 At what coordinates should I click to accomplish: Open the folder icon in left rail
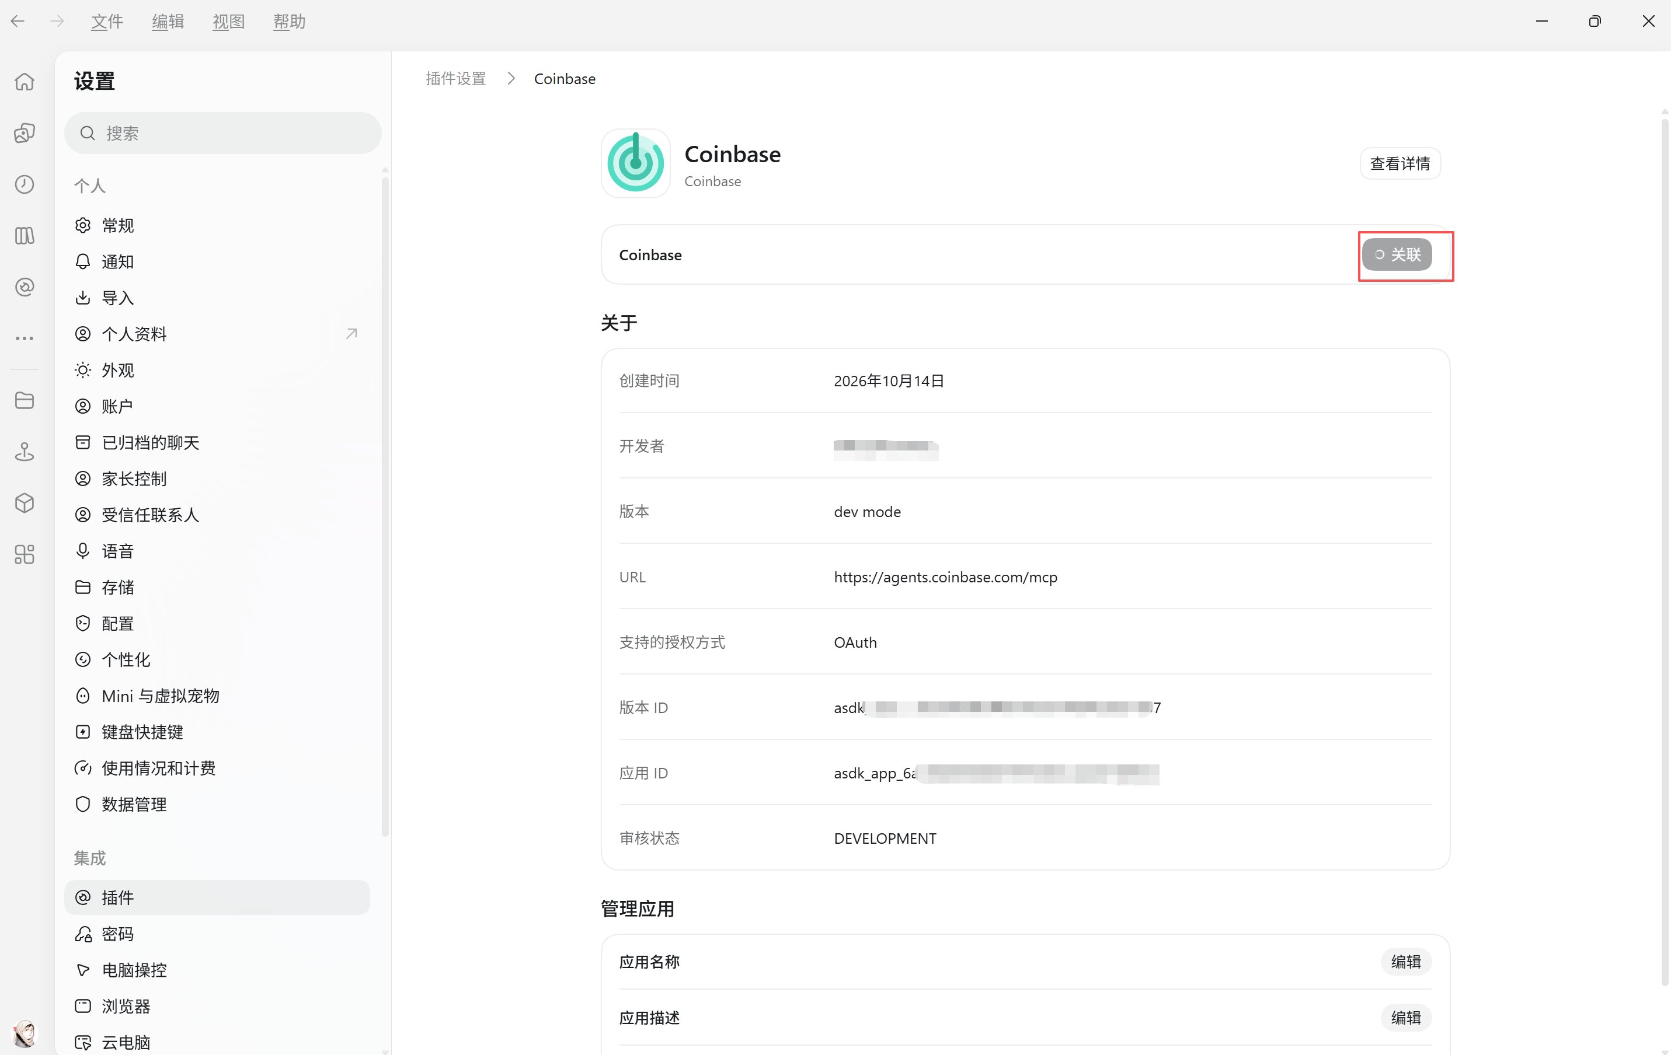25,400
